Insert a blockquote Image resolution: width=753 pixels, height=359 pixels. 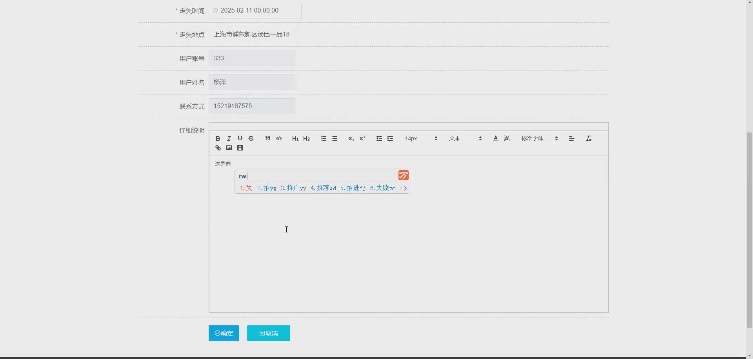tap(267, 138)
